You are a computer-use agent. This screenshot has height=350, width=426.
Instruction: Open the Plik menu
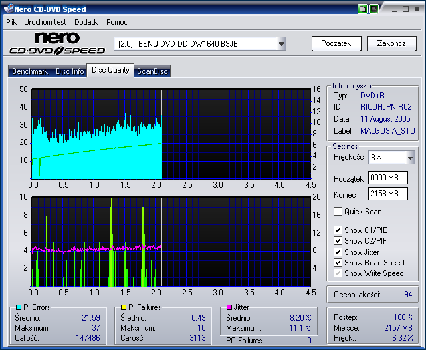point(11,22)
